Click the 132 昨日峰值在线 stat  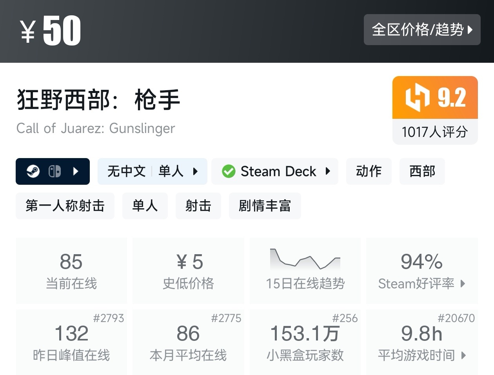(71, 342)
